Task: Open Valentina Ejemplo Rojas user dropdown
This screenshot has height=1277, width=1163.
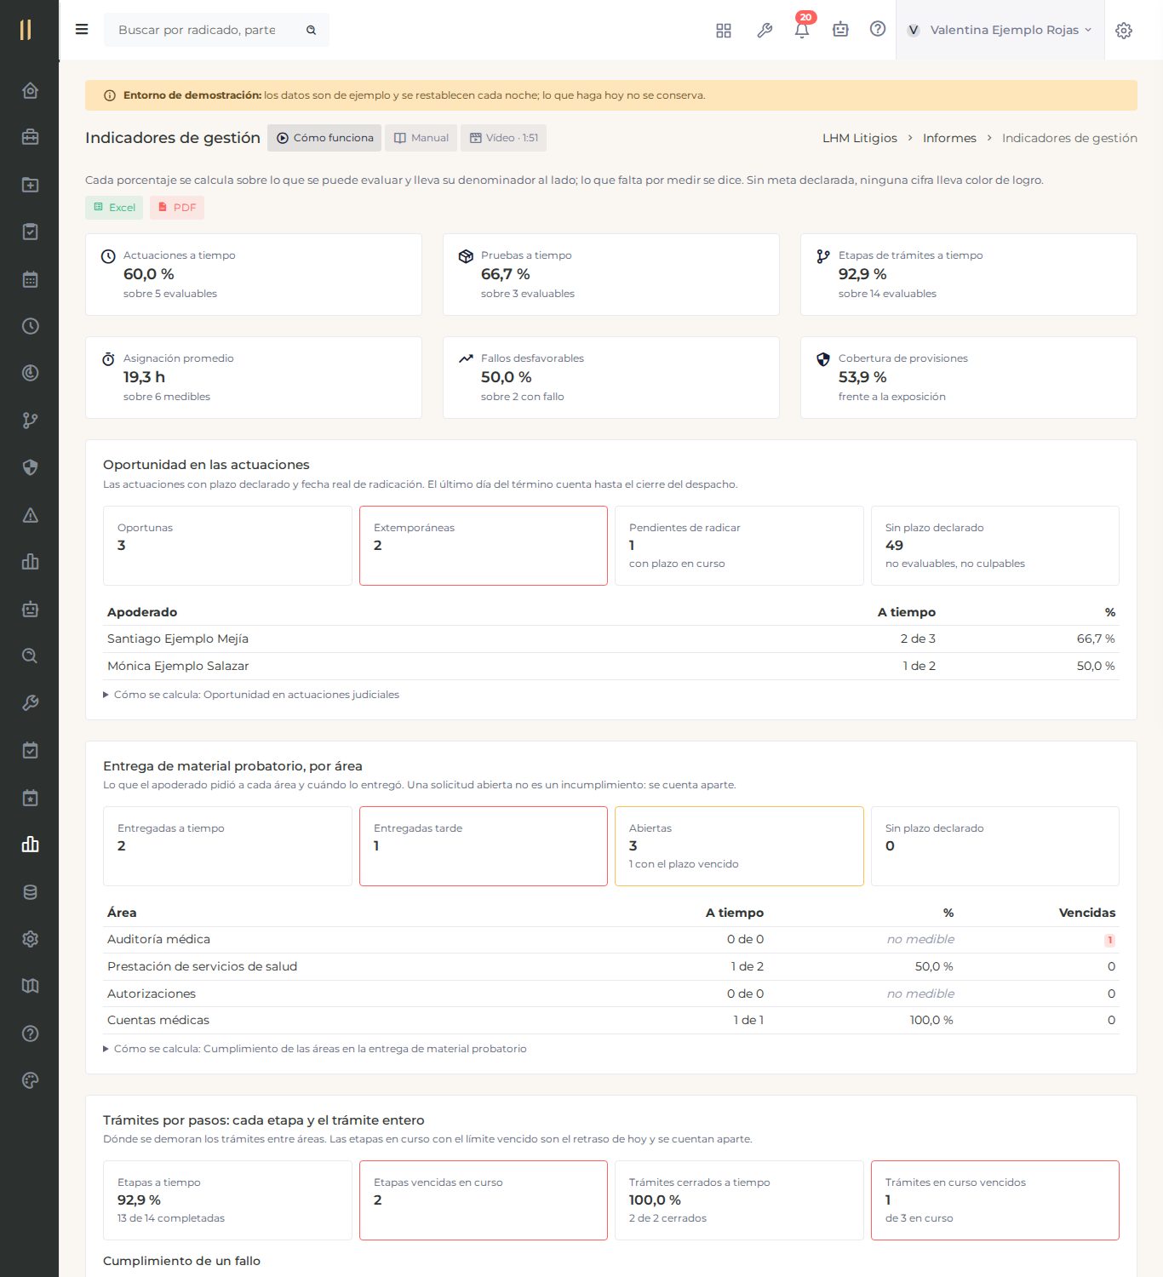Action: click(1000, 30)
